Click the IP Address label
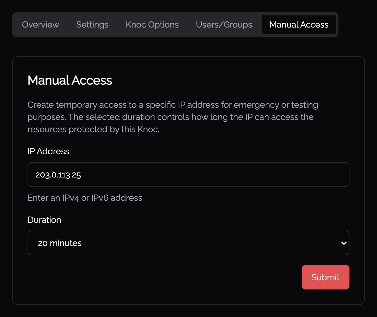 coord(48,151)
